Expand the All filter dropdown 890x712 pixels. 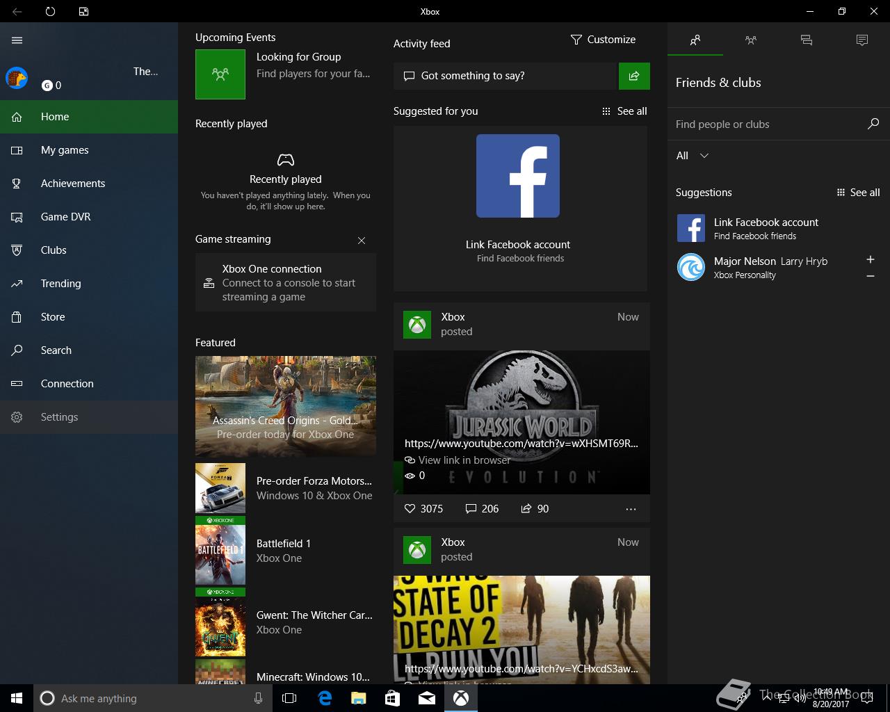coord(693,156)
